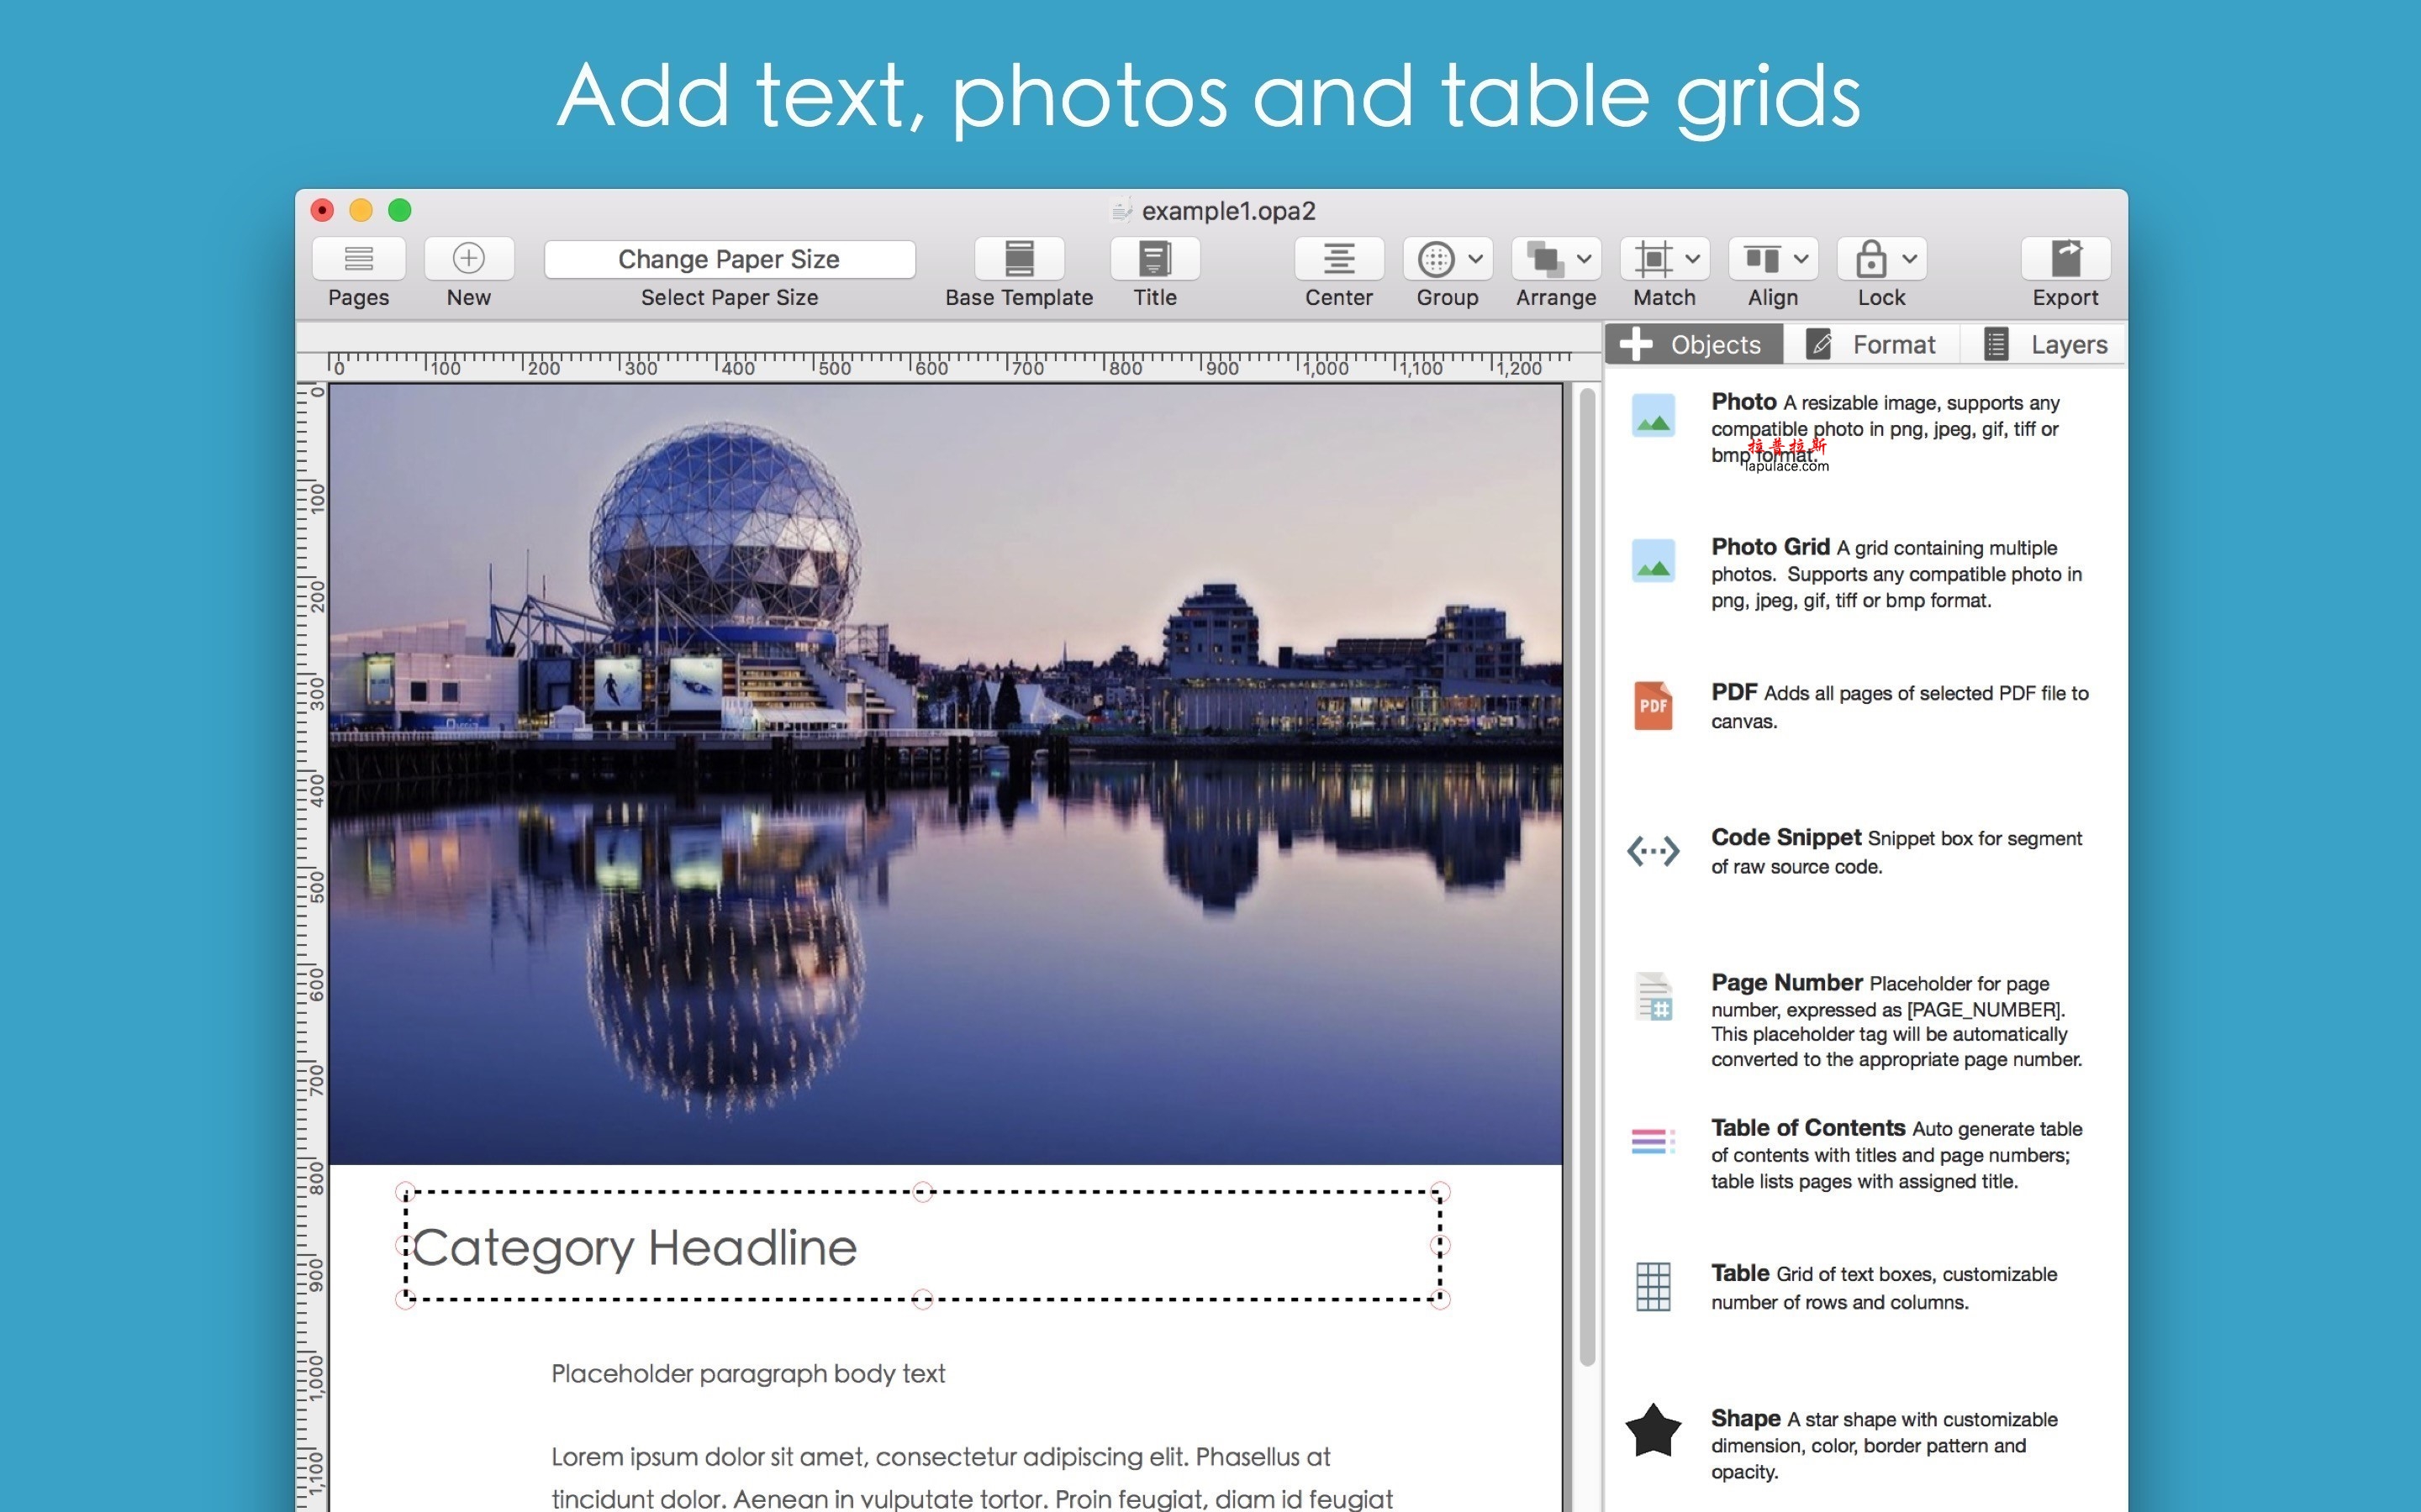
Task: Insert a Page Number placeholder
Action: tap(1654, 997)
